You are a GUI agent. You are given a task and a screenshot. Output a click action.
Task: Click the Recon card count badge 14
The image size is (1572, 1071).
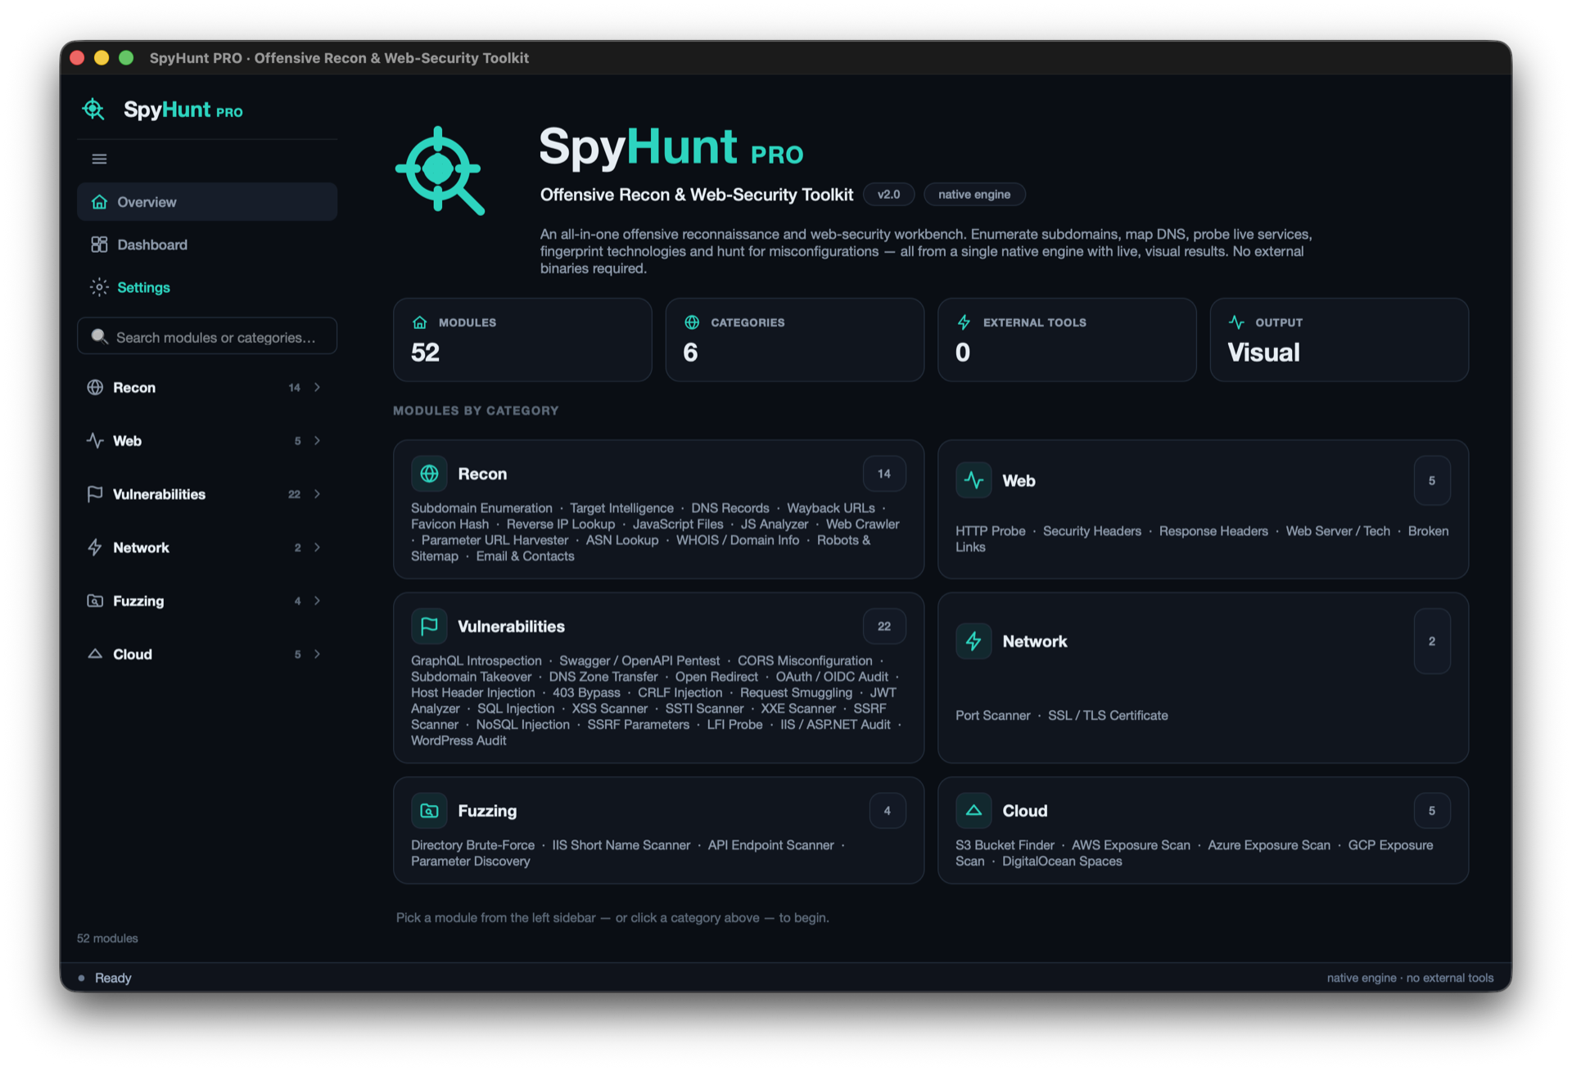884,473
